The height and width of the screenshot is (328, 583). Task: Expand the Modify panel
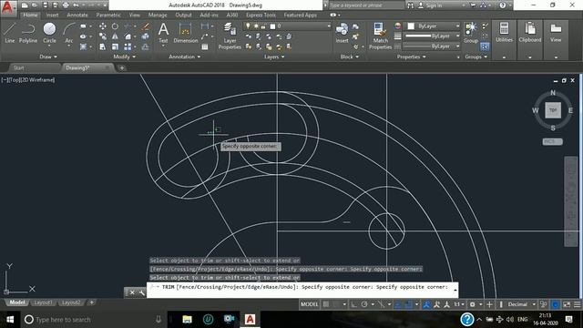click(x=125, y=56)
